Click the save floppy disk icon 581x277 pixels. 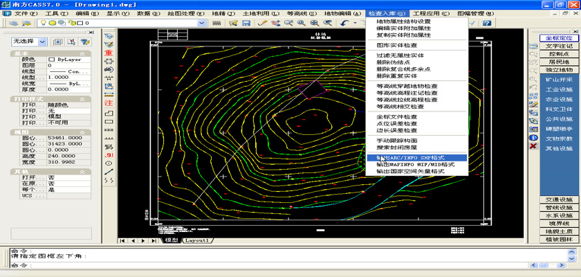point(246,23)
